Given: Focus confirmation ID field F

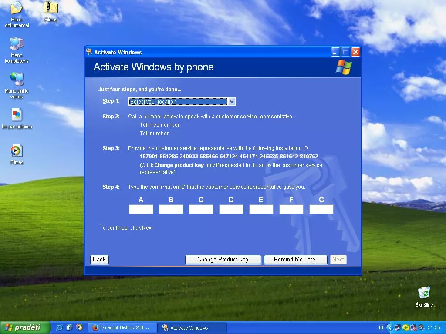Looking at the screenshot, I should pos(291,209).
